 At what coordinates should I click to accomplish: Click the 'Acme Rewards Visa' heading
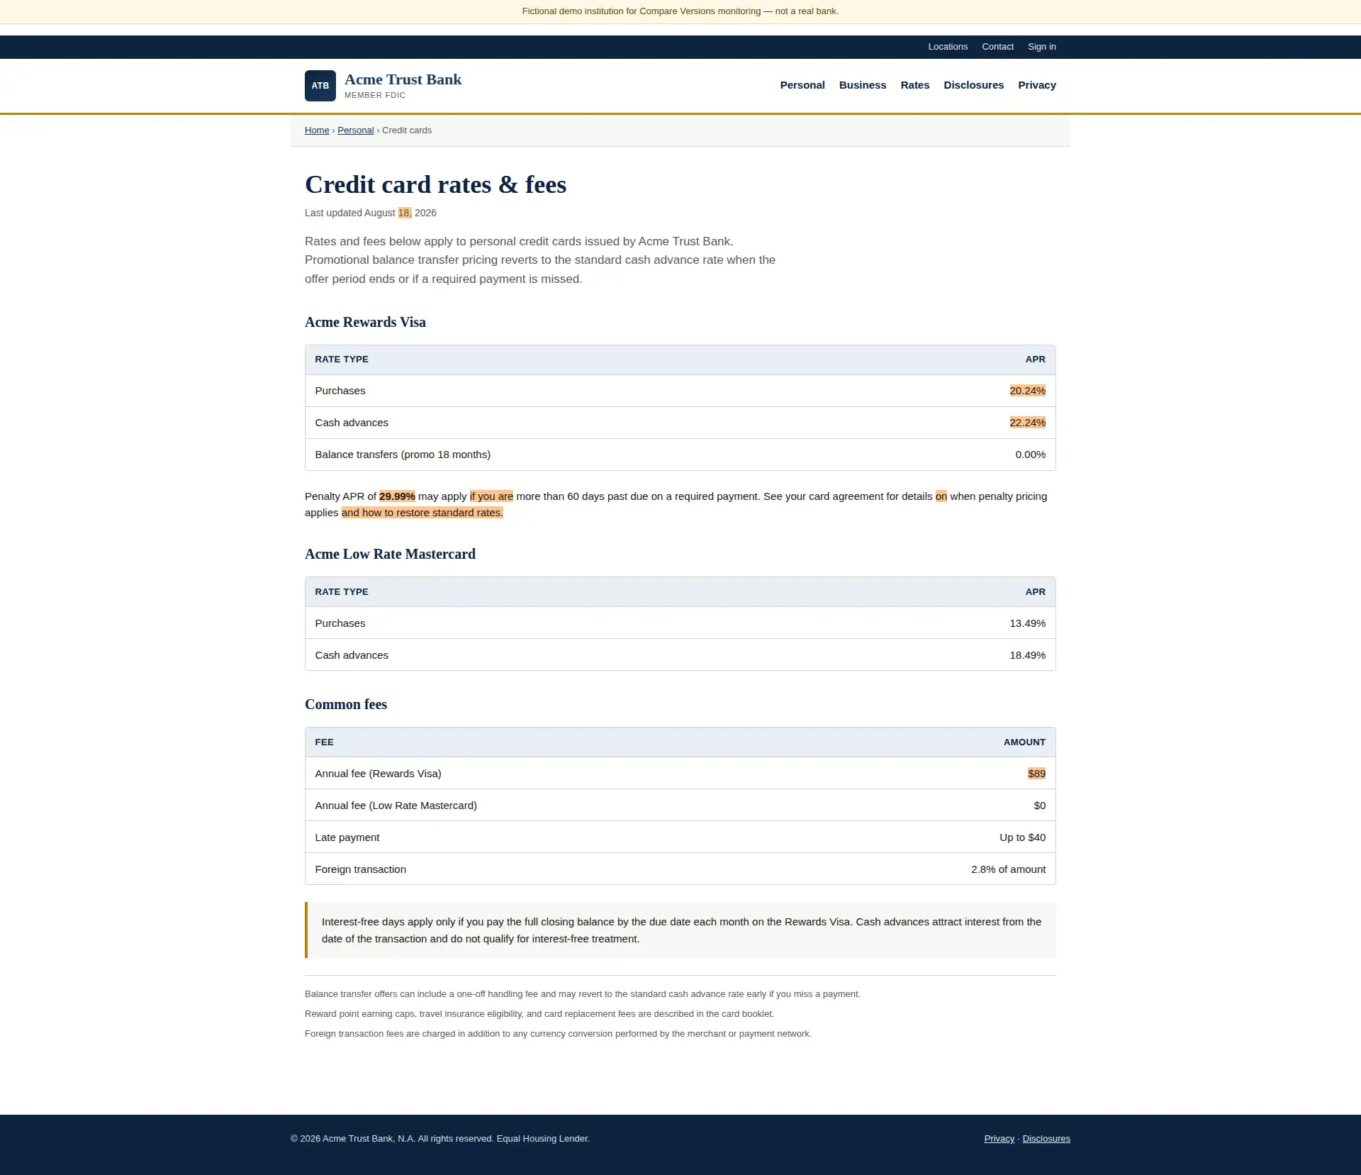[365, 322]
